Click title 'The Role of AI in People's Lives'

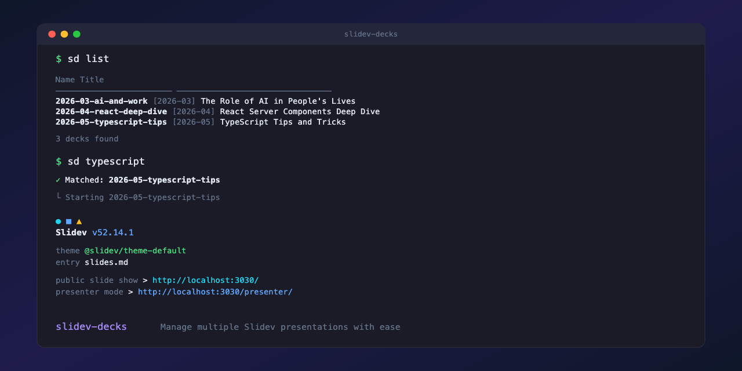(278, 101)
